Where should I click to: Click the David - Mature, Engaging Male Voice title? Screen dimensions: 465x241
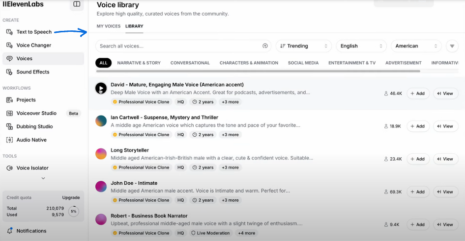click(177, 85)
